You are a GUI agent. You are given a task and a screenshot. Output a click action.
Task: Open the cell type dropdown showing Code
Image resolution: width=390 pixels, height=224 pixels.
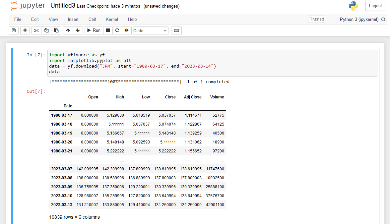click(150, 30)
